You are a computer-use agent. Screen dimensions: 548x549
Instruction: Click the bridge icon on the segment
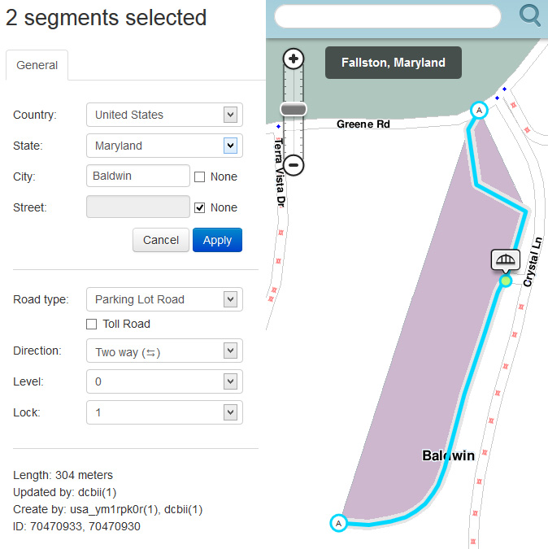pyautogui.click(x=505, y=259)
